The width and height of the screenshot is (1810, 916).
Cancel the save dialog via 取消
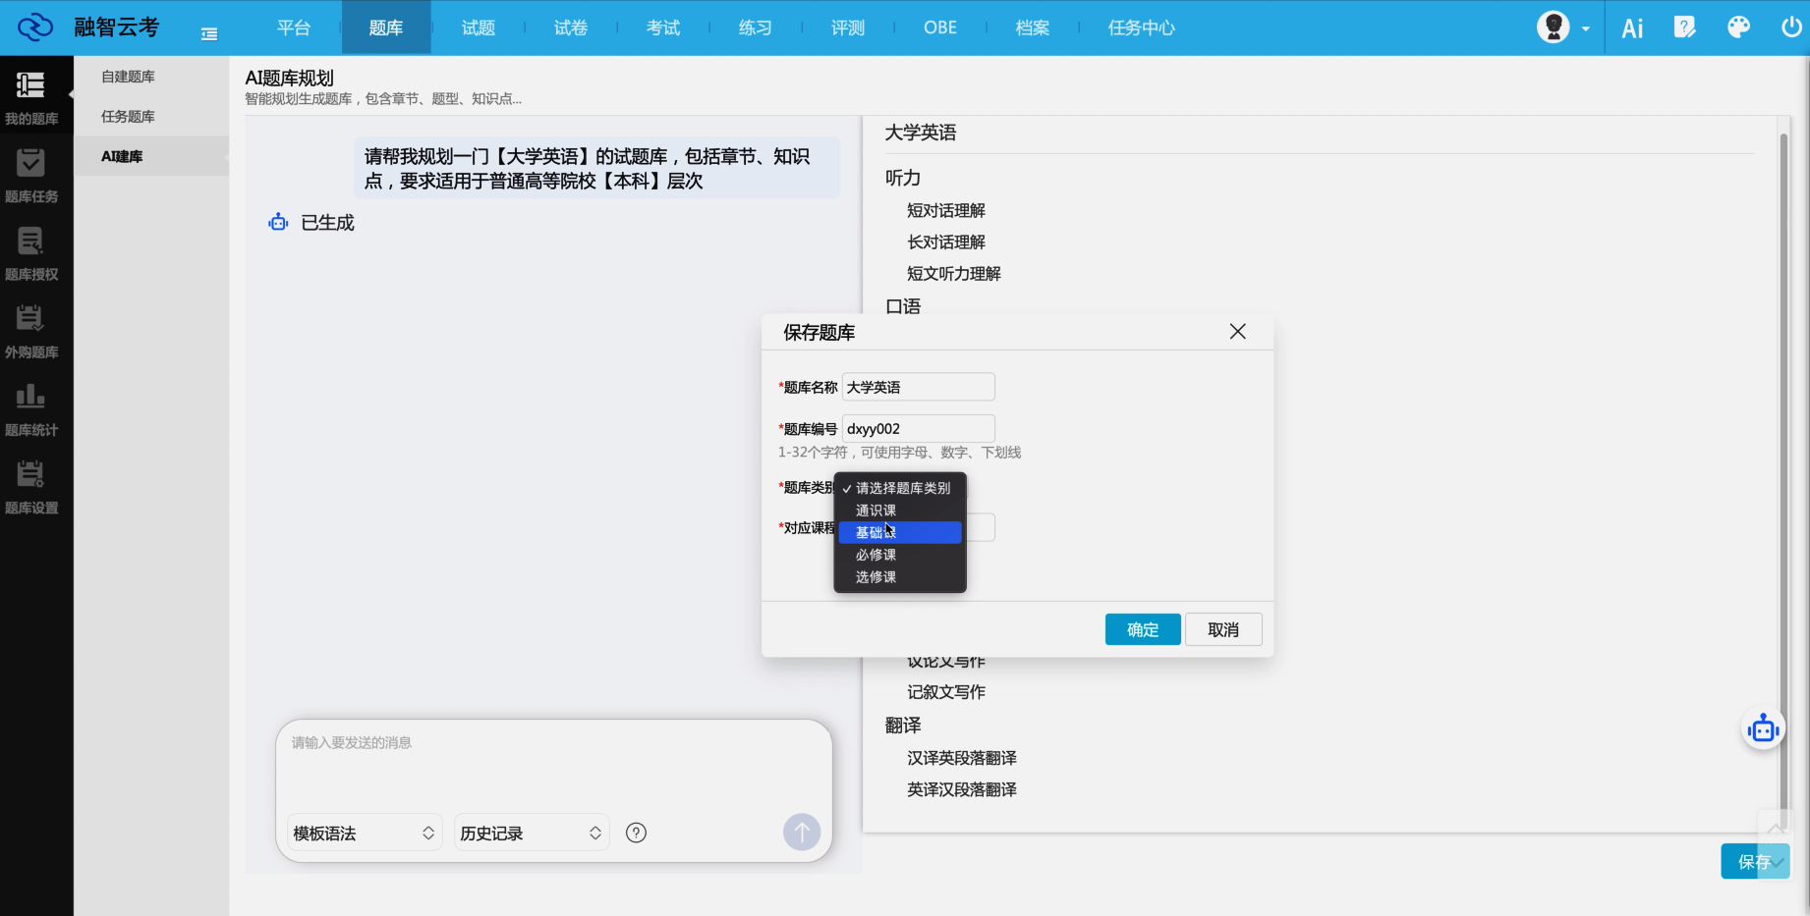coord(1223,628)
